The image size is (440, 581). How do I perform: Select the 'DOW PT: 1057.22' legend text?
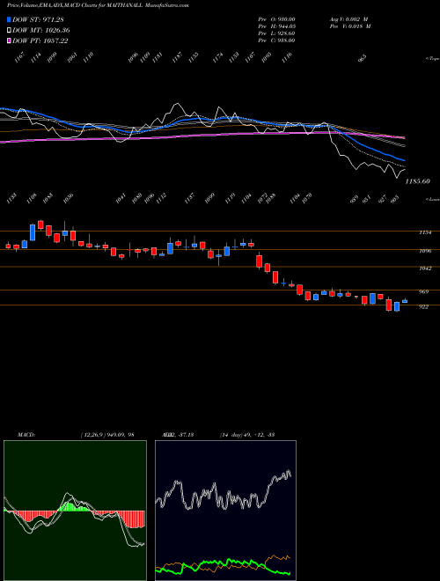[40, 41]
